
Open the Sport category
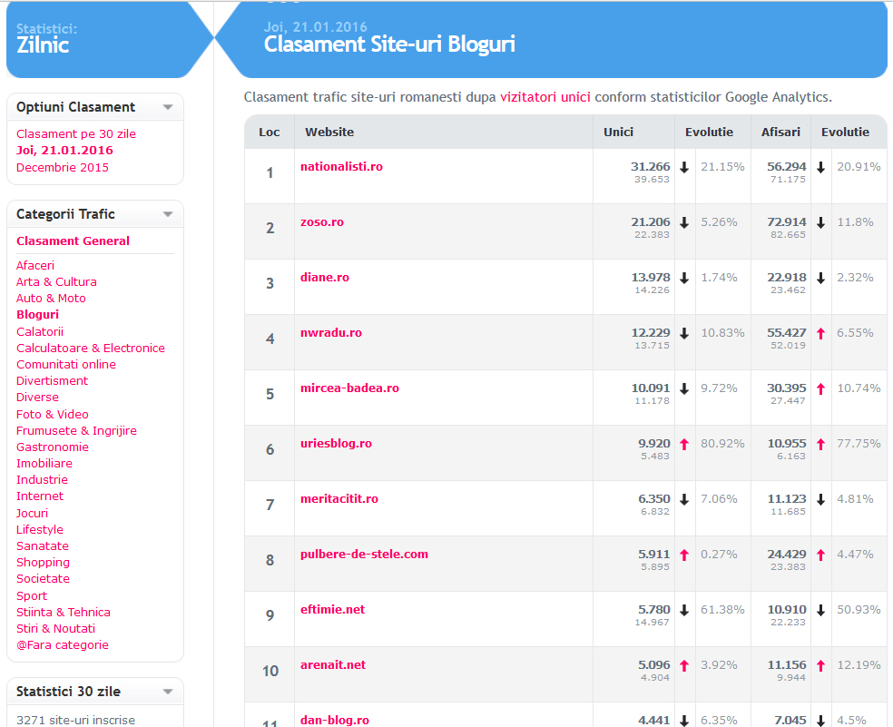(x=32, y=596)
